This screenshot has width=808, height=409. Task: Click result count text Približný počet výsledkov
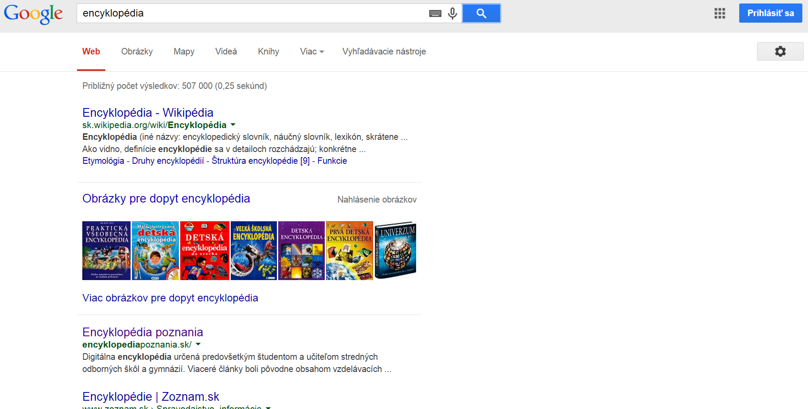coord(175,86)
